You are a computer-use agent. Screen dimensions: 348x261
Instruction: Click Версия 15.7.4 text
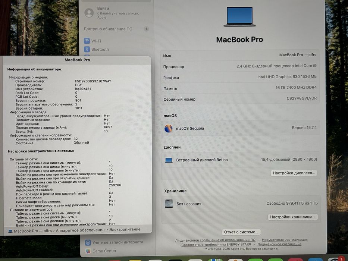304,128
